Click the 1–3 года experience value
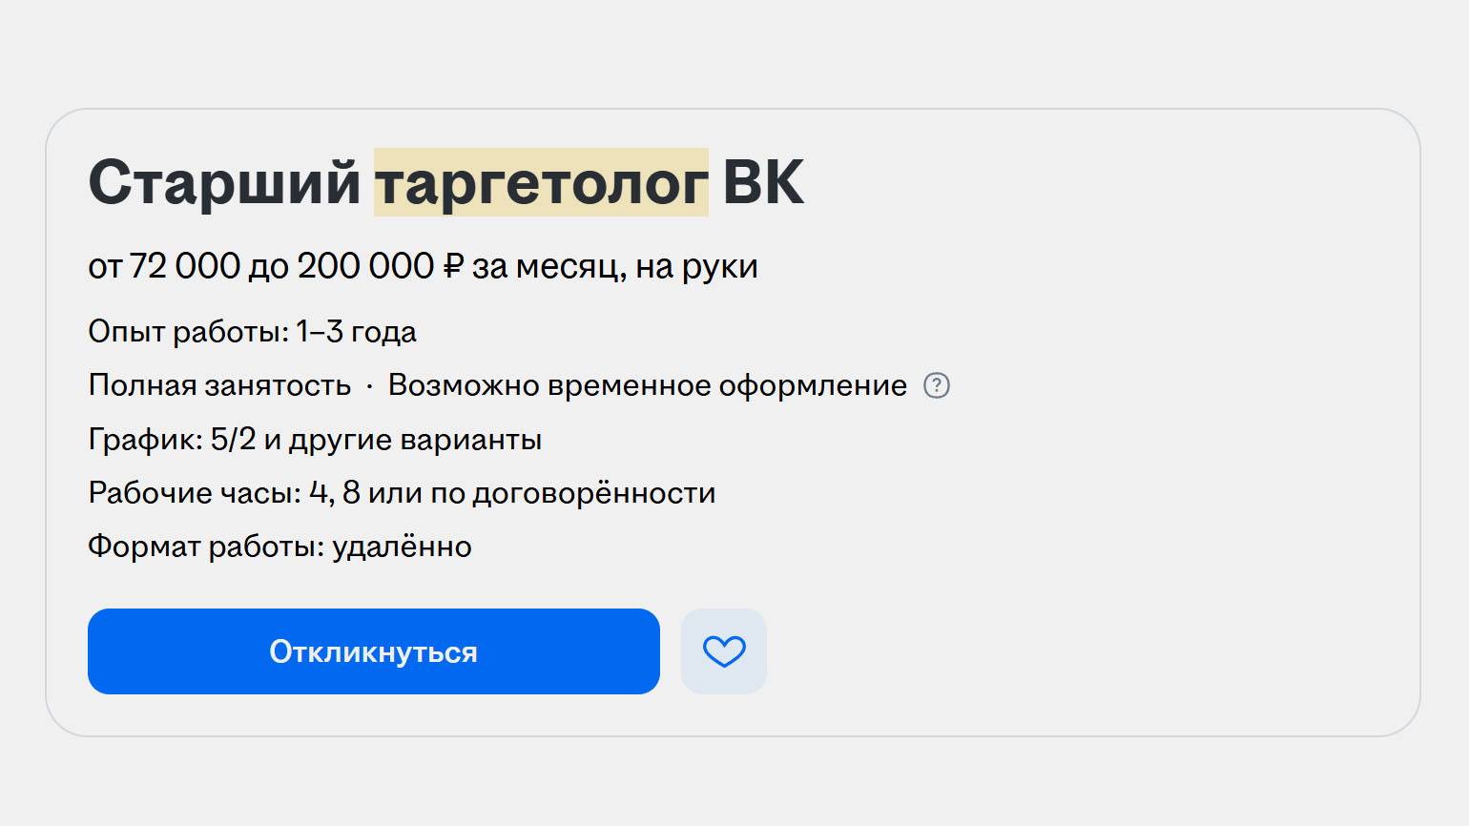Viewport: 1469px width, 826px height. point(356,332)
